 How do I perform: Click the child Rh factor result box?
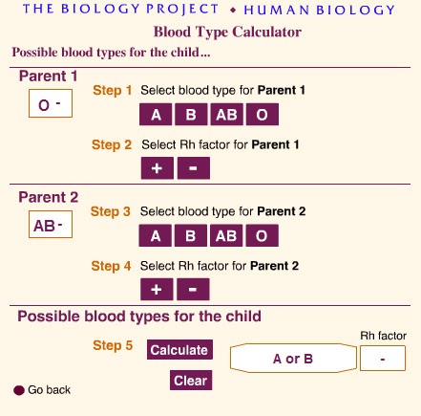[383, 359]
